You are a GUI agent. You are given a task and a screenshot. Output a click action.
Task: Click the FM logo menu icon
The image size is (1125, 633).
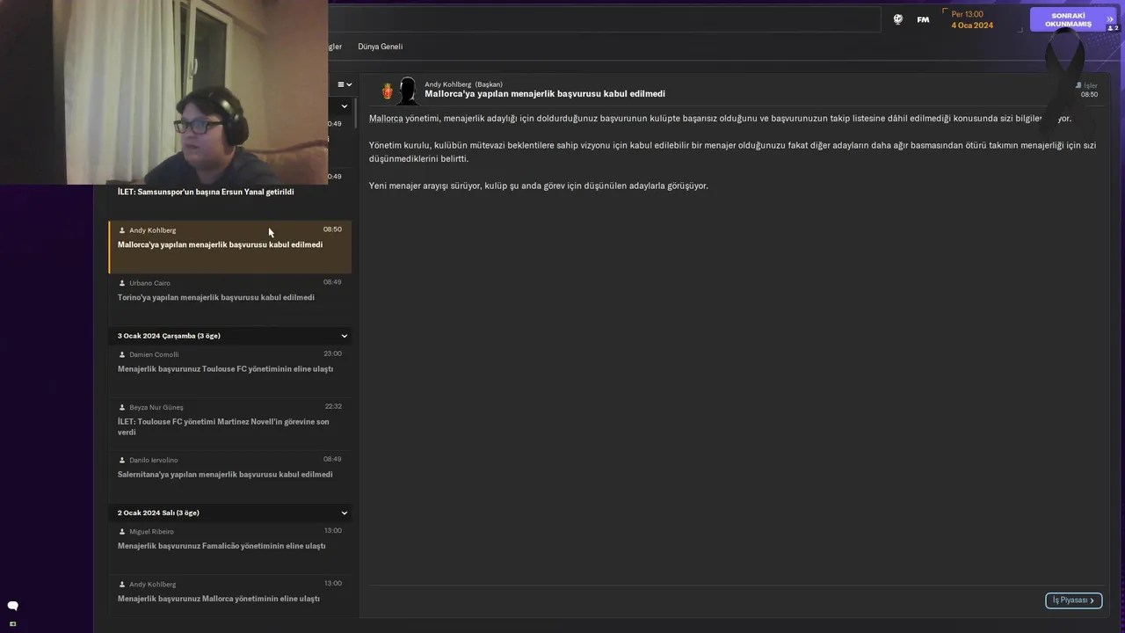[x=923, y=19]
